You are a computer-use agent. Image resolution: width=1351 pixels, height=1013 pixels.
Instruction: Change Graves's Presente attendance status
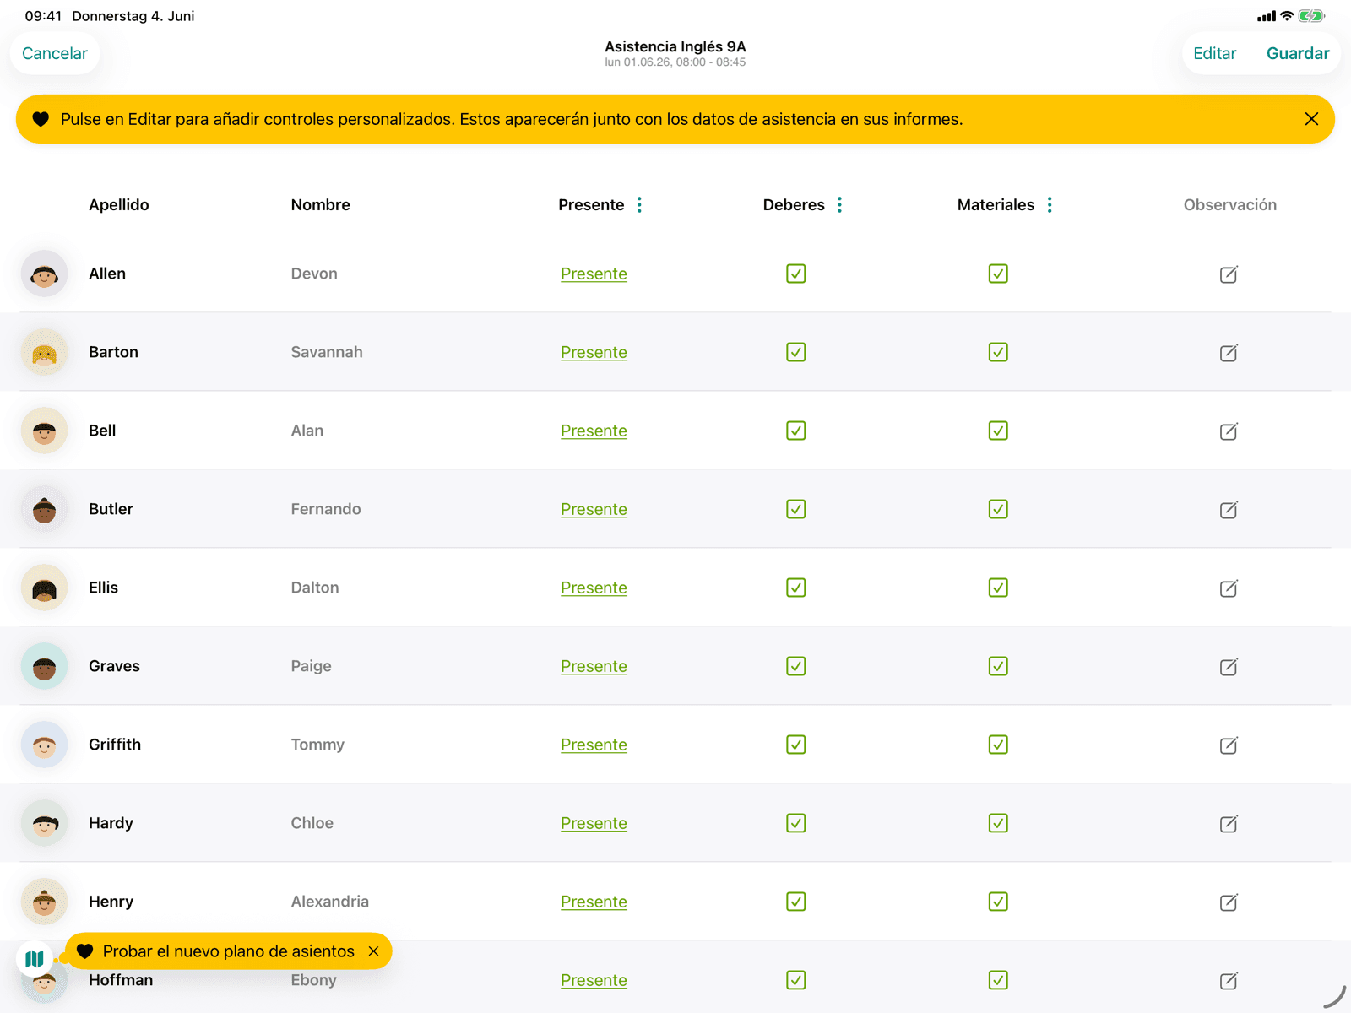click(x=594, y=666)
